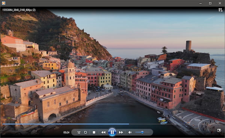Mute the audio with speaker icon
The width and height of the screenshot is (225, 138).
pos(130,132)
